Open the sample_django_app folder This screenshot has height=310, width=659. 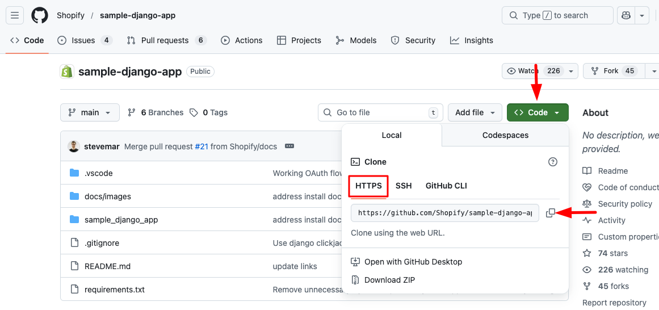121,220
